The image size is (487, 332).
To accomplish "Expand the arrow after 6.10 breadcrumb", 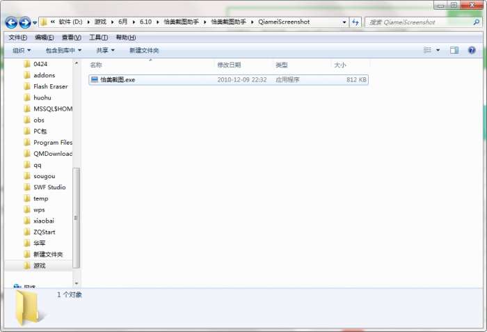I will (x=158, y=22).
